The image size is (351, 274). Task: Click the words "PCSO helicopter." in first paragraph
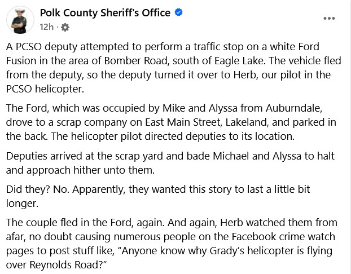[x=45, y=89]
